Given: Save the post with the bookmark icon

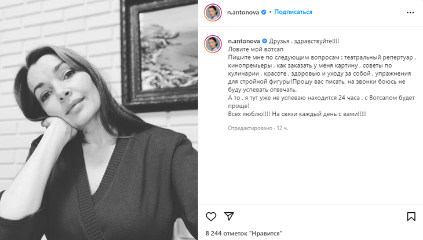Looking at the screenshot, I should click(x=411, y=216).
